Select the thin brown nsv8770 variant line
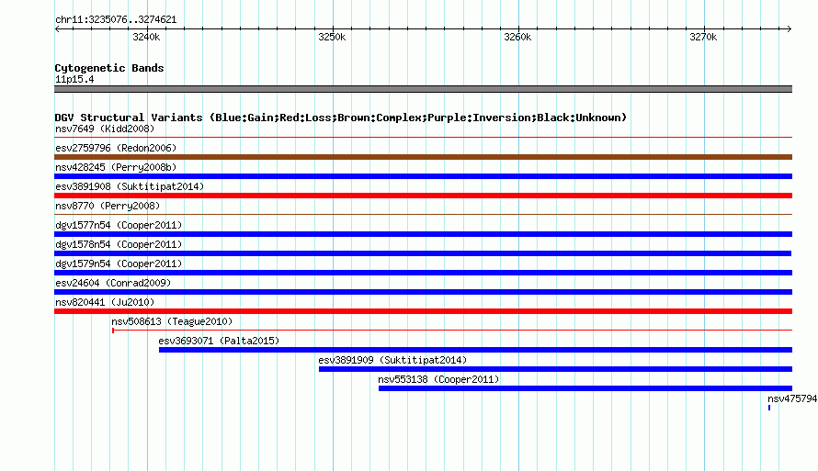818x471 pixels. coord(423,214)
